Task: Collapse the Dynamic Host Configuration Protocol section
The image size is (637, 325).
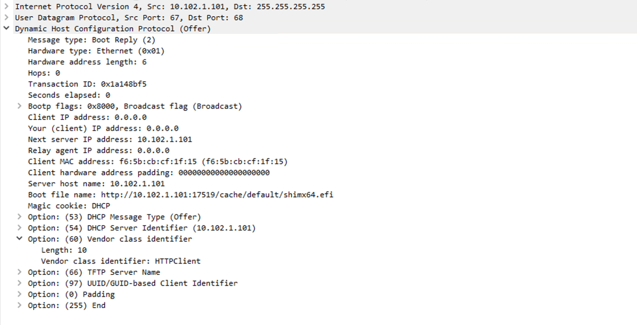Action: (6, 29)
